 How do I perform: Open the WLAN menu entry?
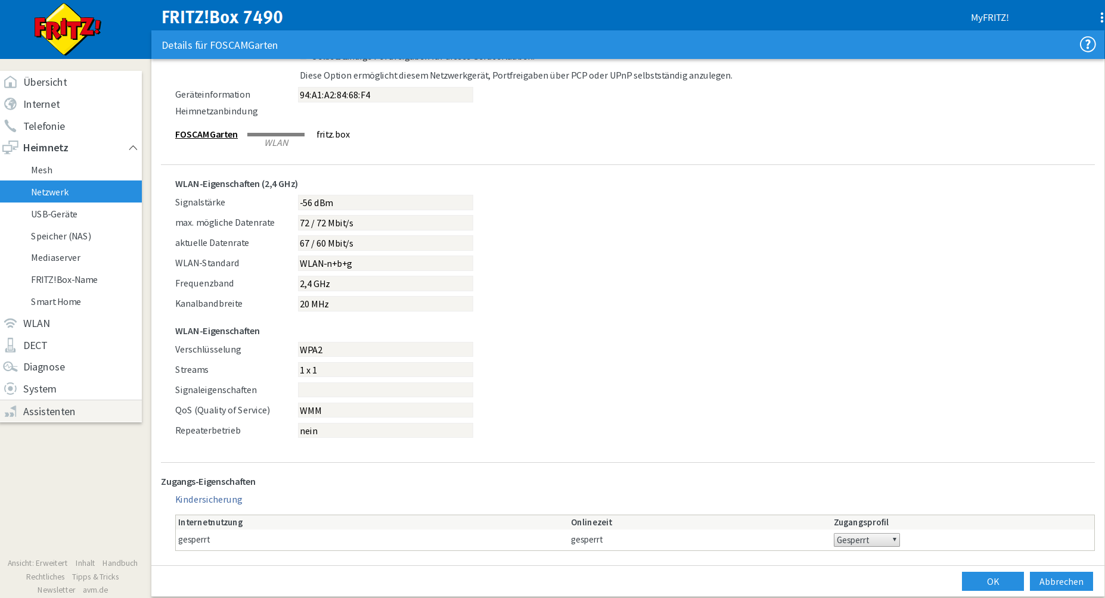click(x=71, y=323)
